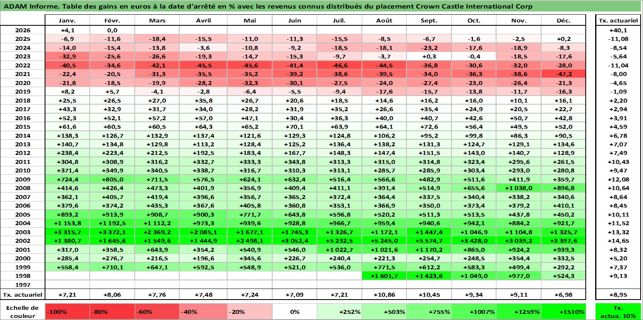Select the Sept. column header
The image size is (643, 320).
point(429,20)
